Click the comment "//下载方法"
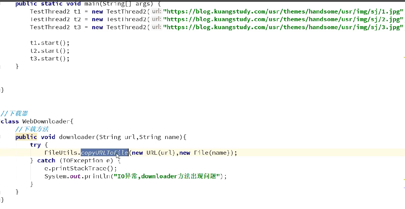Screen dimensions: 405x209 [x=32, y=129]
